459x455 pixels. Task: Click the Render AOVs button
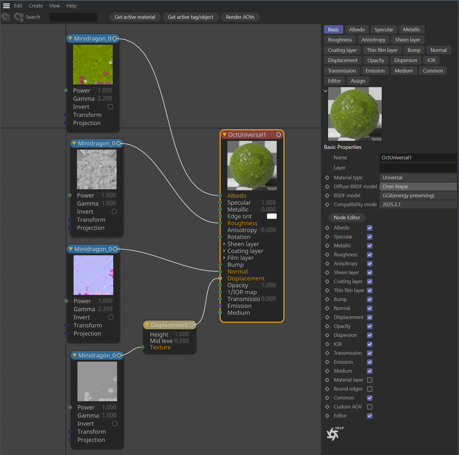tap(240, 17)
